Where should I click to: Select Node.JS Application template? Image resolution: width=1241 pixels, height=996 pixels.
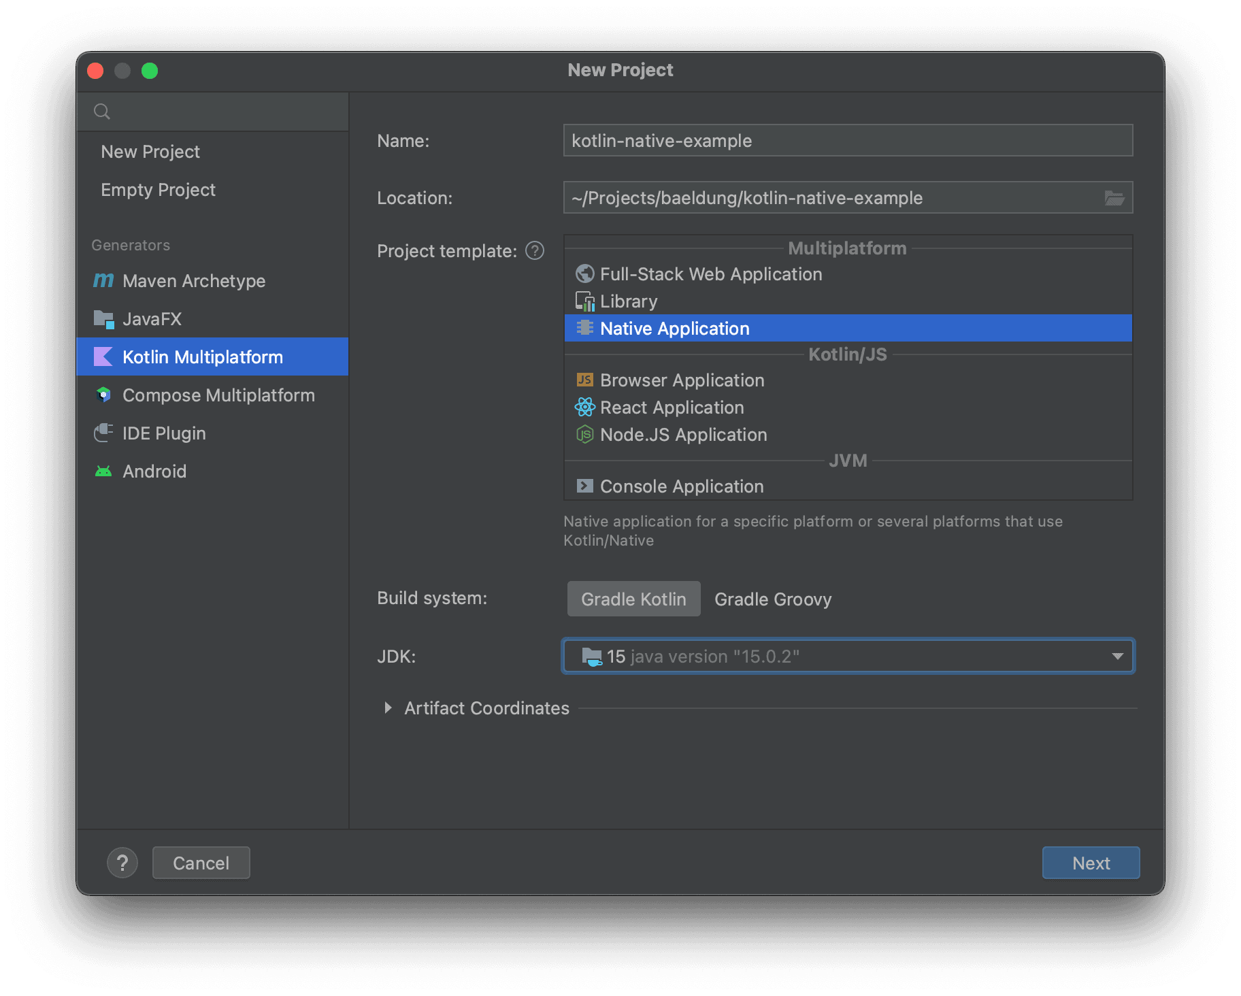848,434
